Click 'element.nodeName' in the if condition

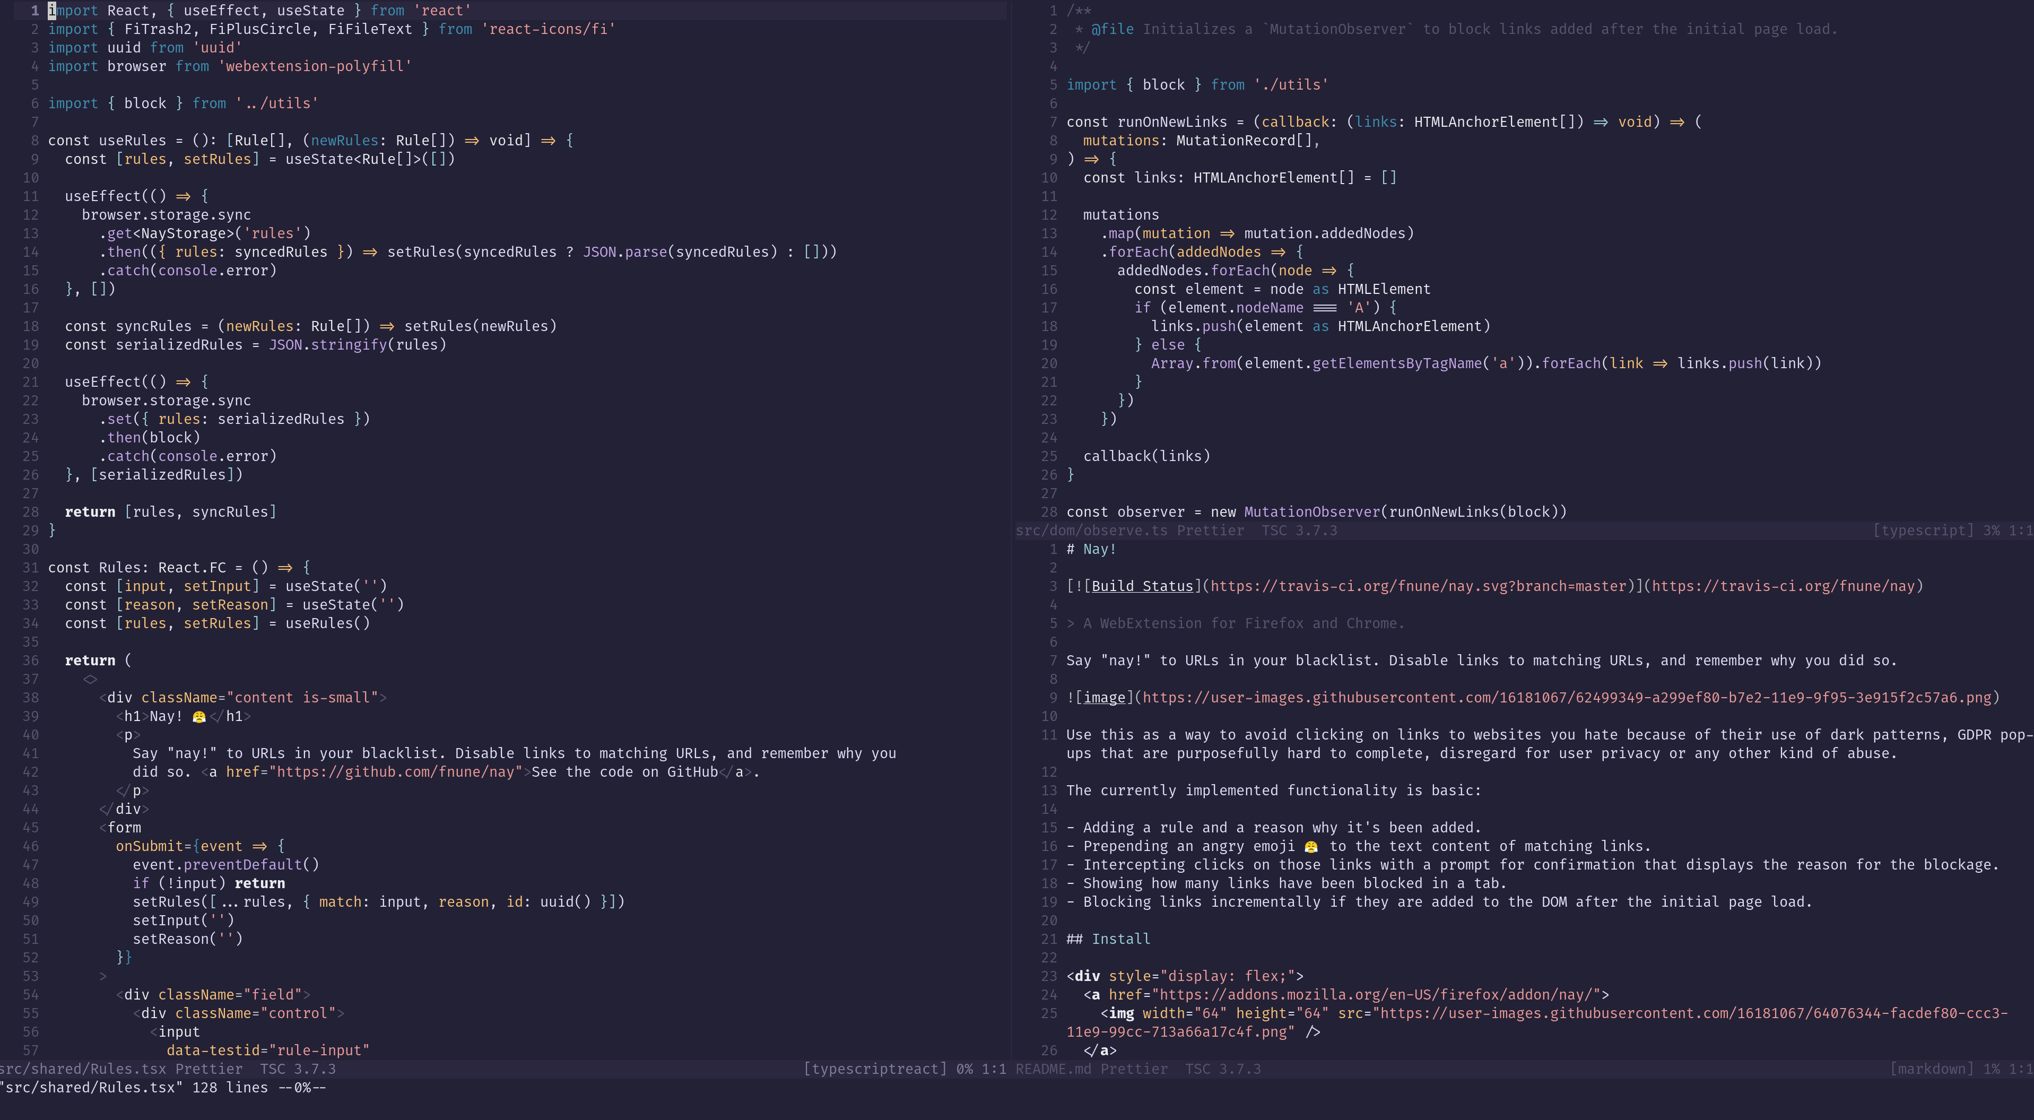(x=1236, y=308)
